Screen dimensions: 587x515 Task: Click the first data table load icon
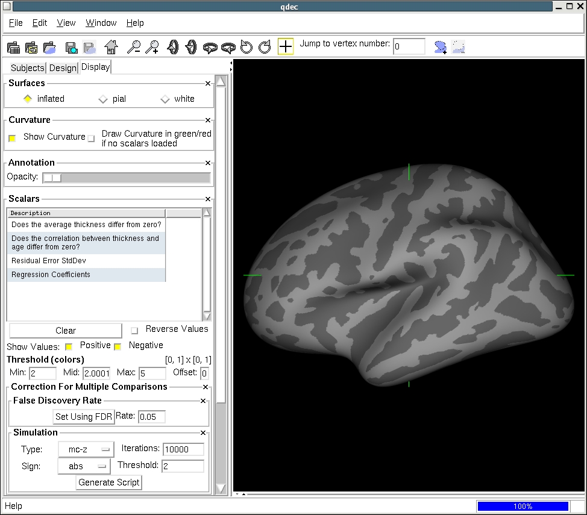(13, 48)
